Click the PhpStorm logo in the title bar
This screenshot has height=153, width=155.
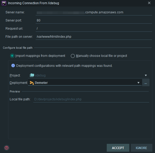(x=4, y=3)
